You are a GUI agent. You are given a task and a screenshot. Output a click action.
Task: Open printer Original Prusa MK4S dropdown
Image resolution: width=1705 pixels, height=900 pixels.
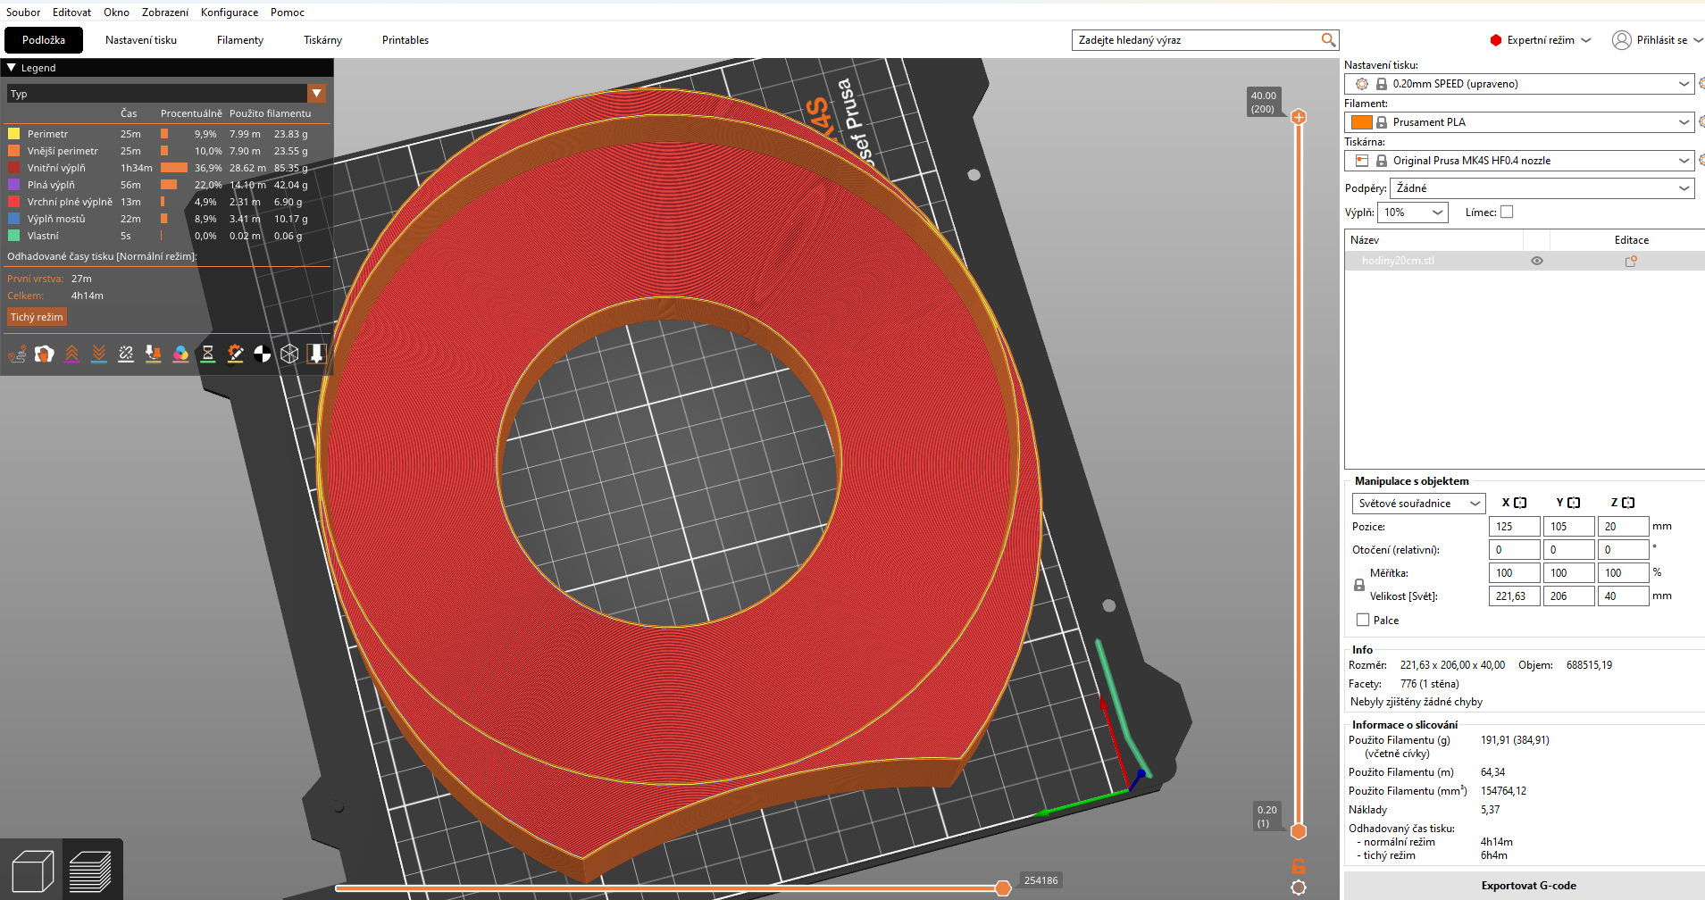pyautogui.click(x=1519, y=161)
